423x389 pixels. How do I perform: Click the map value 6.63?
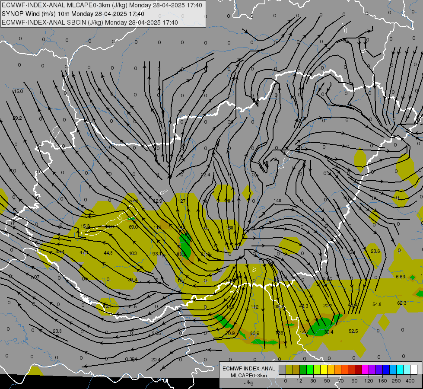click(x=401, y=277)
